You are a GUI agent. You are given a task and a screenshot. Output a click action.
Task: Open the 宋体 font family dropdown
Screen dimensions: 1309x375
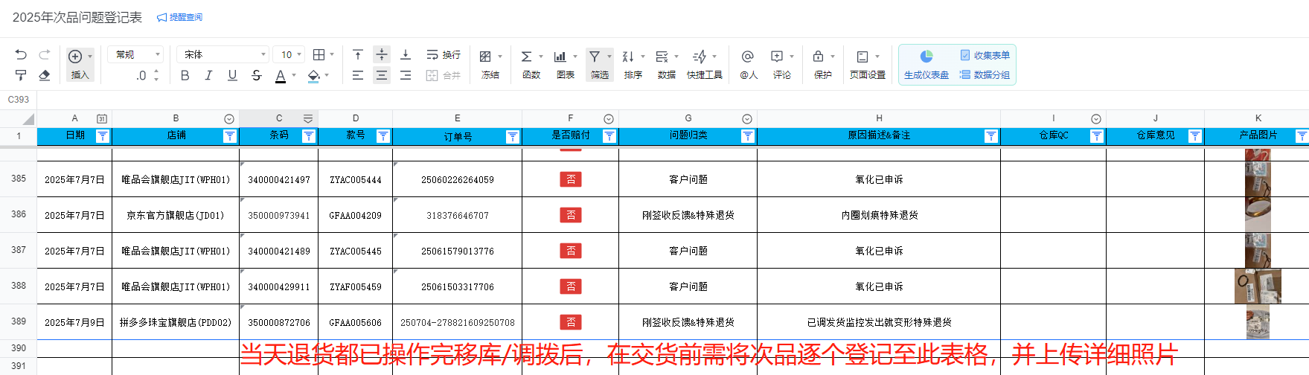click(222, 55)
